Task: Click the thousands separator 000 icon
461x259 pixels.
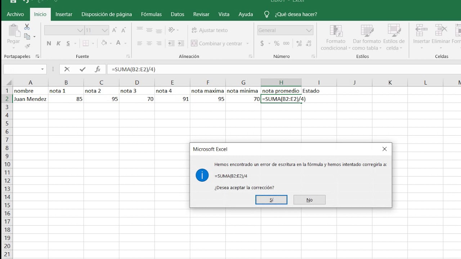Action: [x=286, y=44]
